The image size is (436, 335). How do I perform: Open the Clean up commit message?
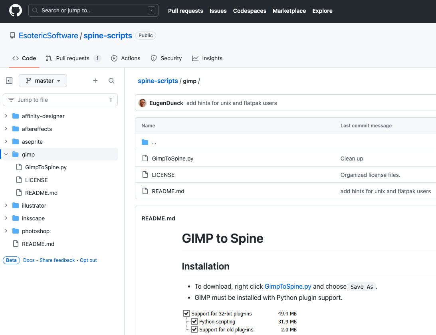pyautogui.click(x=352, y=159)
